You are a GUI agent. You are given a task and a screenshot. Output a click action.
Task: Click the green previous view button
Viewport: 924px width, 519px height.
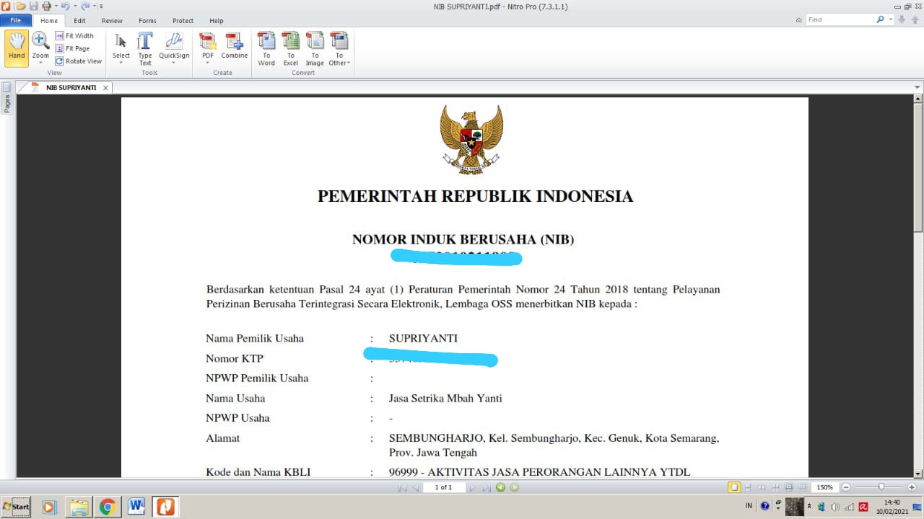click(500, 487)
